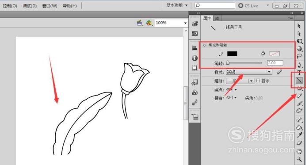Click the stage vertical scrollbar up arrow
This screenshot has width=306, height=165.
click(x=186, y=31)
